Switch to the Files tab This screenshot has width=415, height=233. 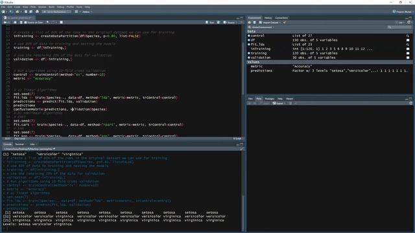click(x=250, y=99)
